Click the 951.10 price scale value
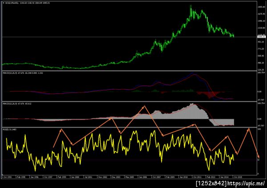This screenshot has height=188, width=267. click(x=262, y=42)
